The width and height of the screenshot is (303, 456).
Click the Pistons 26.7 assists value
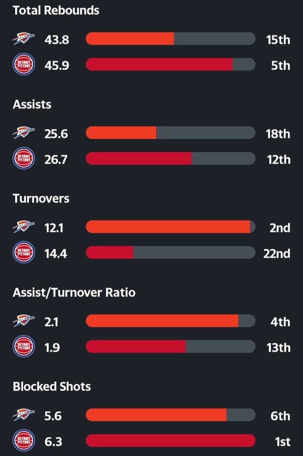point(56,159)
